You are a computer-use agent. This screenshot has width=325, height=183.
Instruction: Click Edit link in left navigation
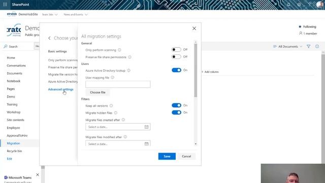(x=9, y=159)
